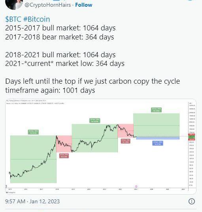202x212 pixels.
Task: Open the $BTC cashtag link
Action: click(13, 19)
